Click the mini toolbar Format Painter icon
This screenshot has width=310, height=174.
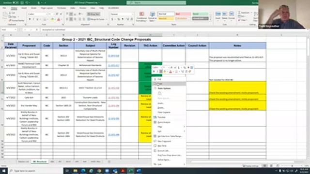(190, 72)
